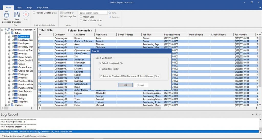Click the Select Database icon
The height and width of the screenshot is (139, 262).
coord(6,14)
